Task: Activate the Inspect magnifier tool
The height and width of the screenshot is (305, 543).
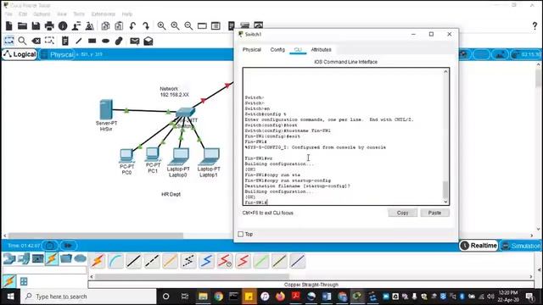Action: click(22, 41)
